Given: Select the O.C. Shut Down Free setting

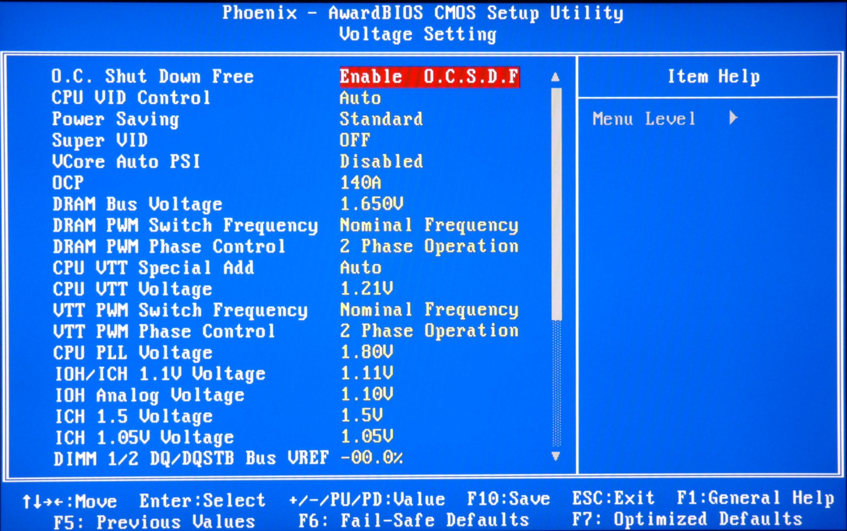Looking at the screenshot, I should tap(152, 76).
